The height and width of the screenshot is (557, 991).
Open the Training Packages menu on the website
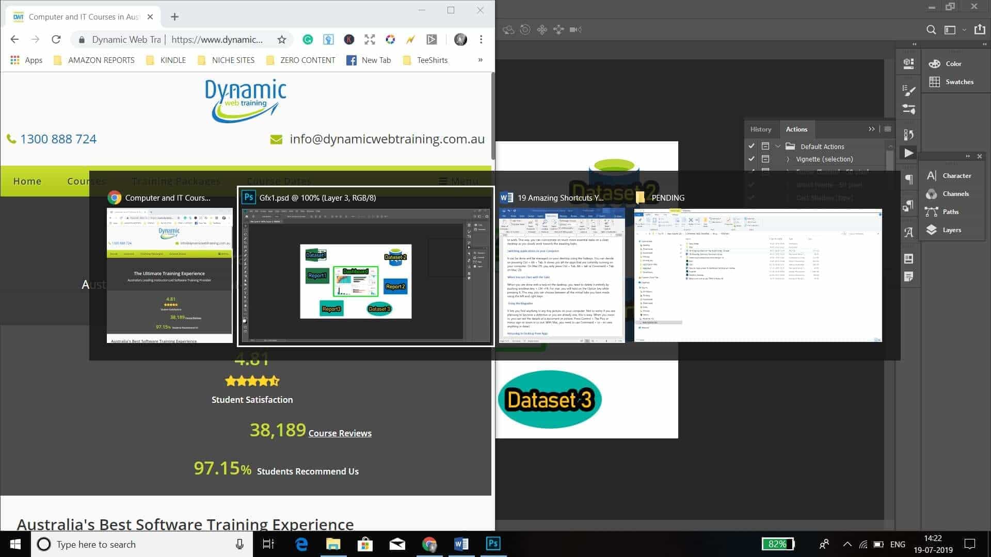point(176,181)
